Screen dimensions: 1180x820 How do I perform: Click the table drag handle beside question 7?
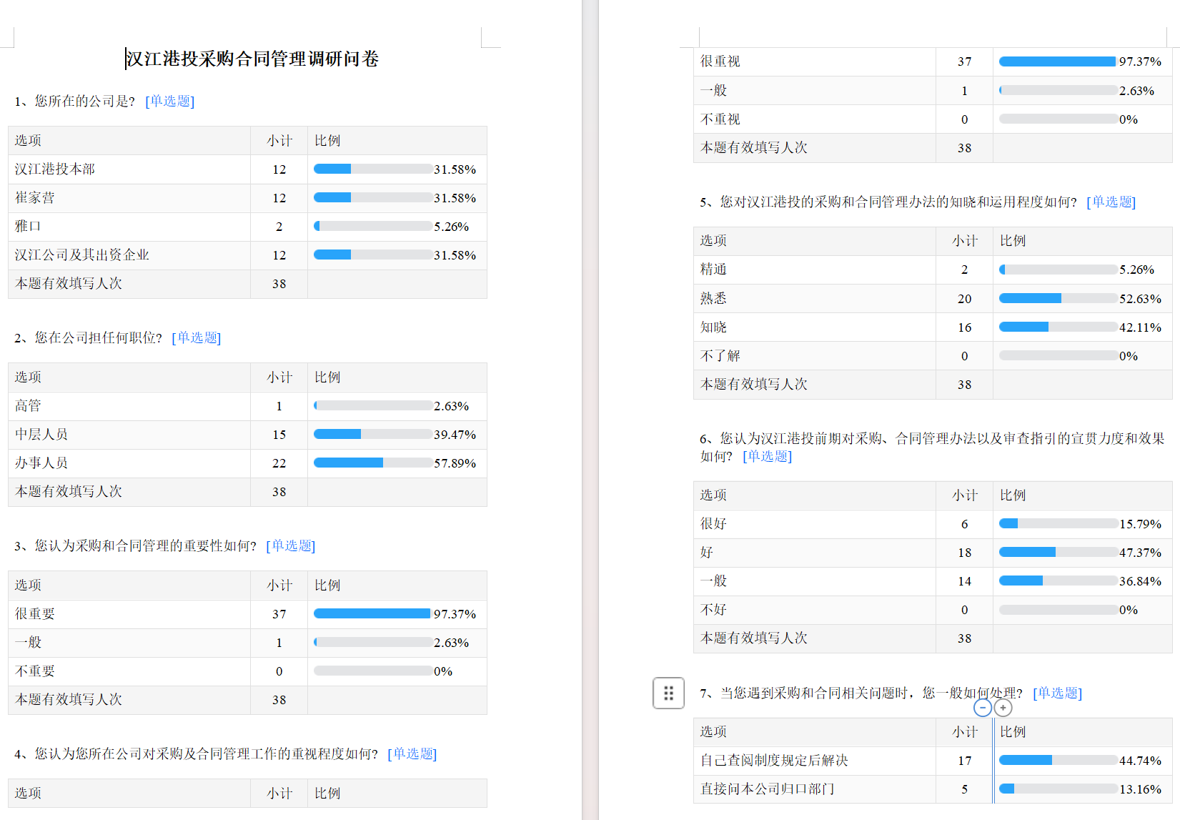[x=668, y=693]
